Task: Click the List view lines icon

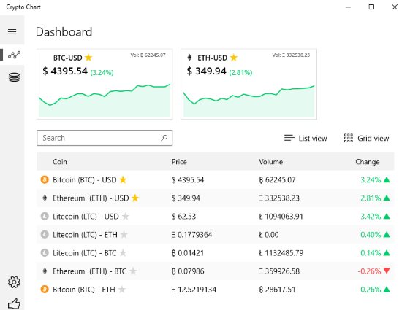Action: [289, 138]
